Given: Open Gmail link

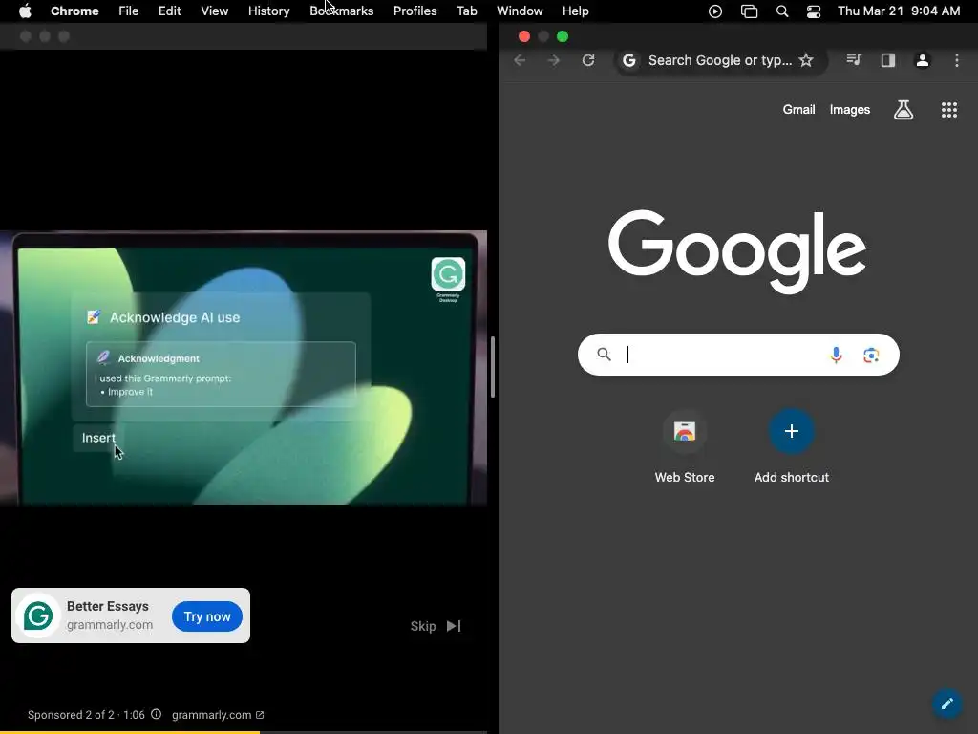Looking at the screenshot, I should (x=799, y=109).
